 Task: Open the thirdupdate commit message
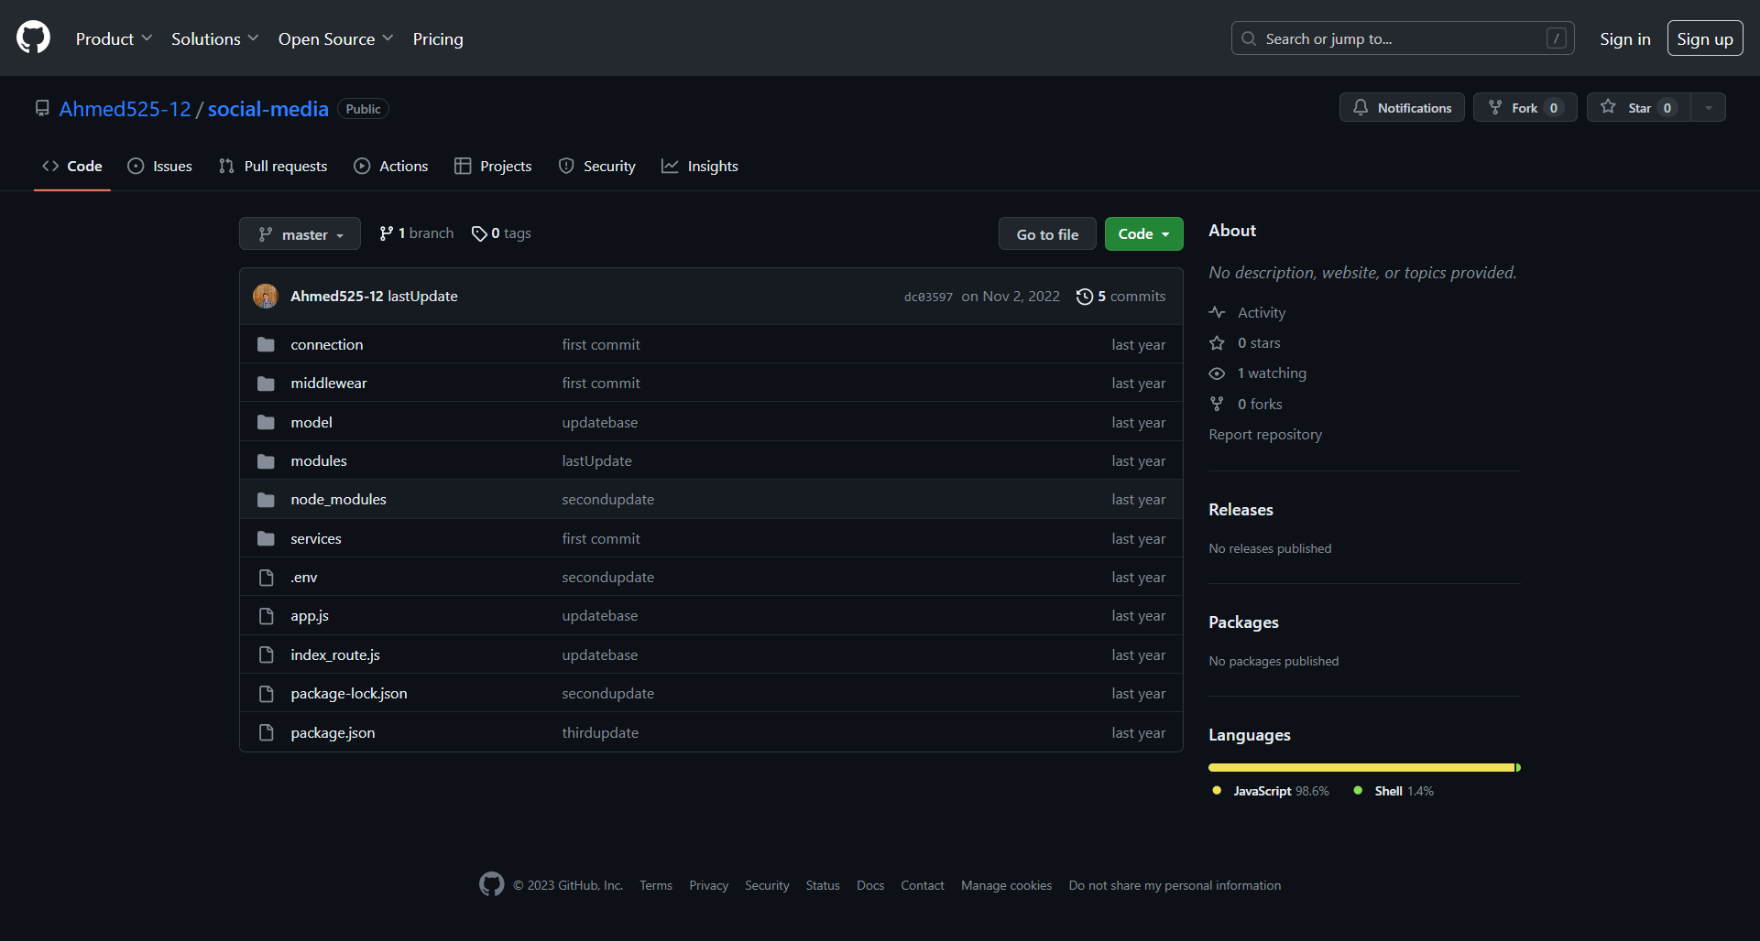tap(600, 732)
